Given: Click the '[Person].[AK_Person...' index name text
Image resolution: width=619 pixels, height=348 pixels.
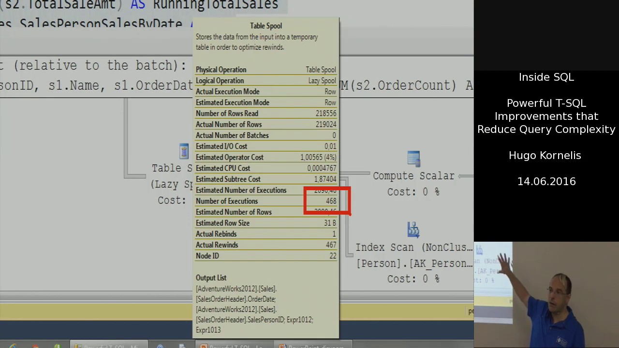Looking at the screenshot, I should click(414, 263).
